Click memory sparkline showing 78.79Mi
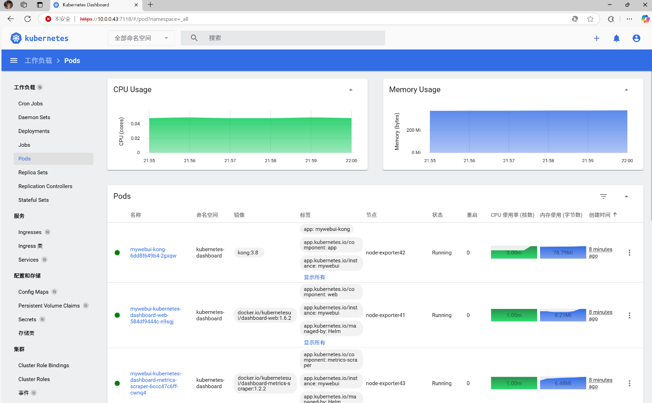This screenshot has width=652, height=403. pos(563,253)
